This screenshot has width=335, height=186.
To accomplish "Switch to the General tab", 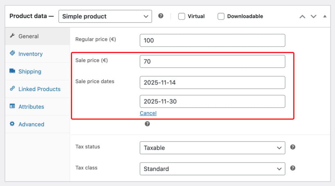I will coord(38,36).
